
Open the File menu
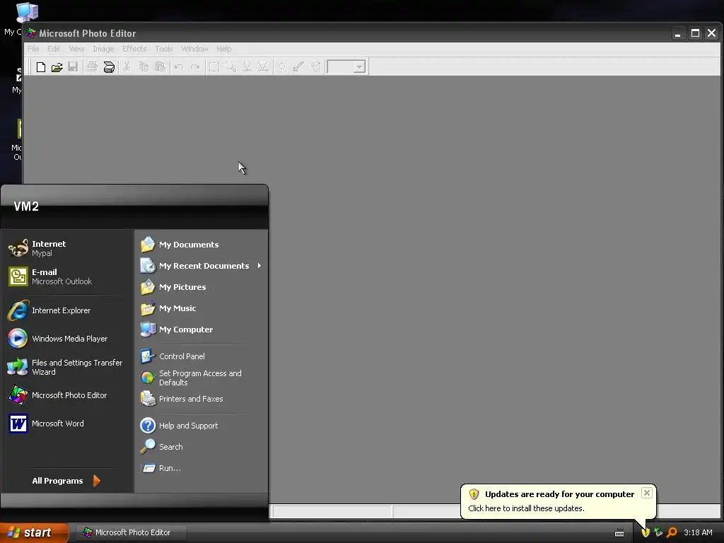click(x=33, y=49)
